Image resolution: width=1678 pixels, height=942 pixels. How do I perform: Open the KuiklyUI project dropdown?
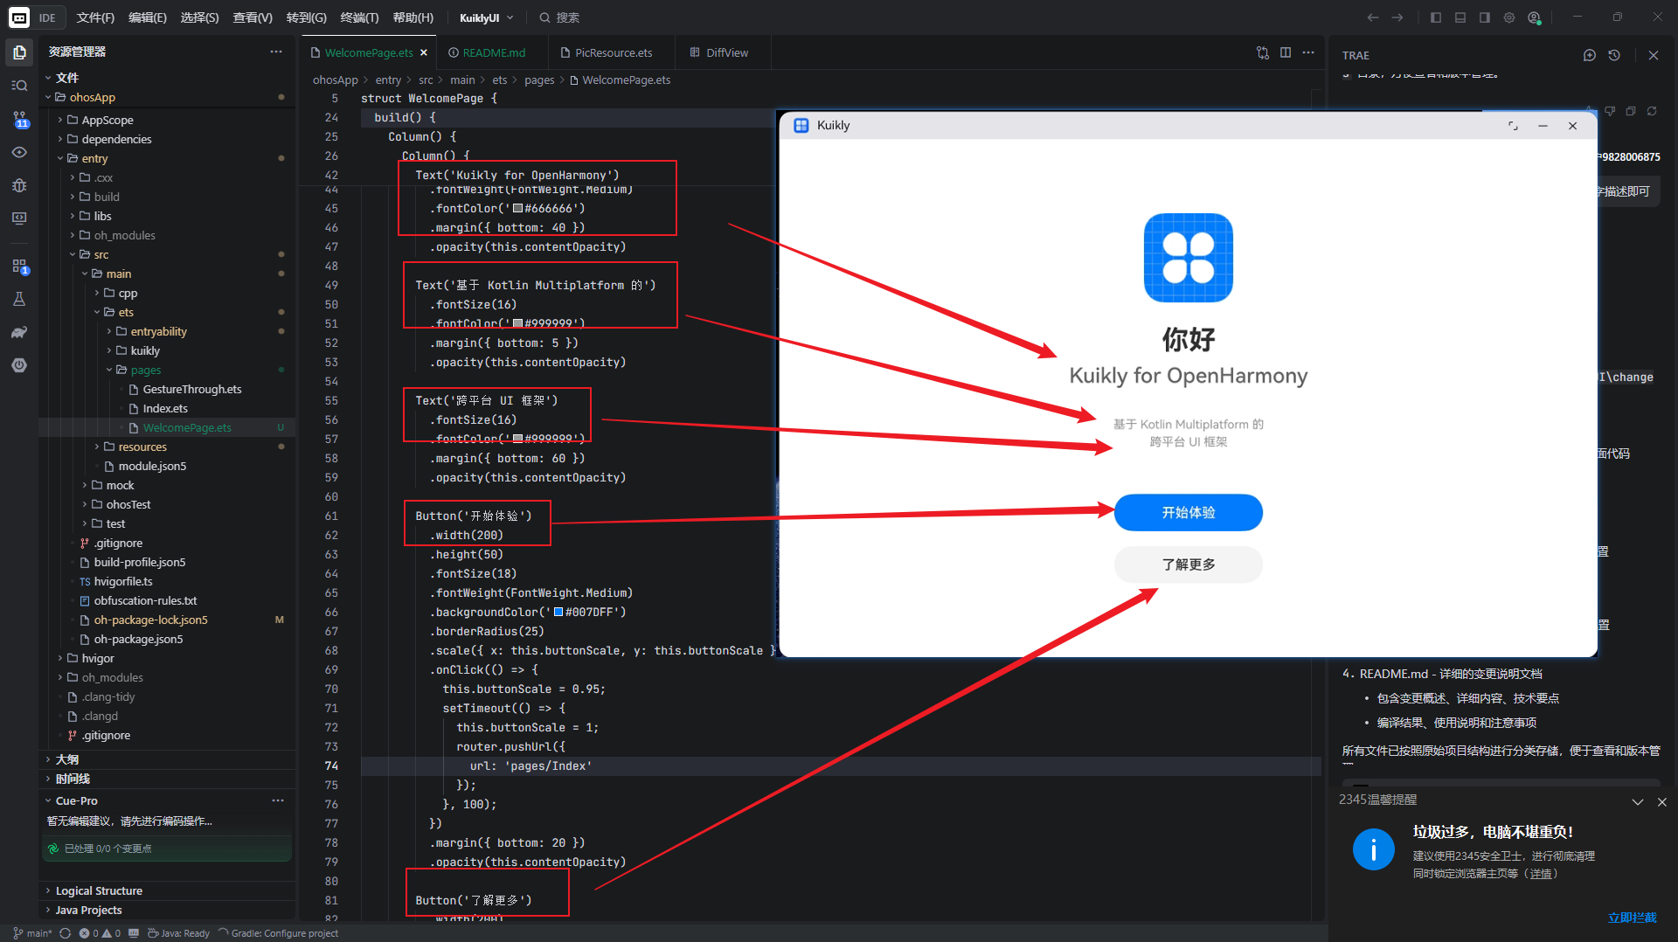coord(487,17)
